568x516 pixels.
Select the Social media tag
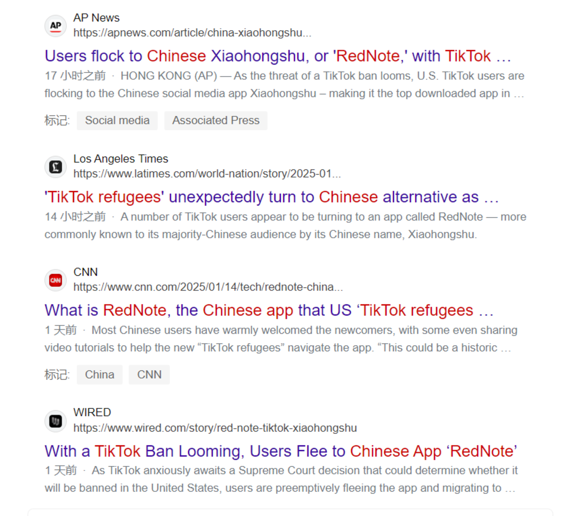point(117,121)
